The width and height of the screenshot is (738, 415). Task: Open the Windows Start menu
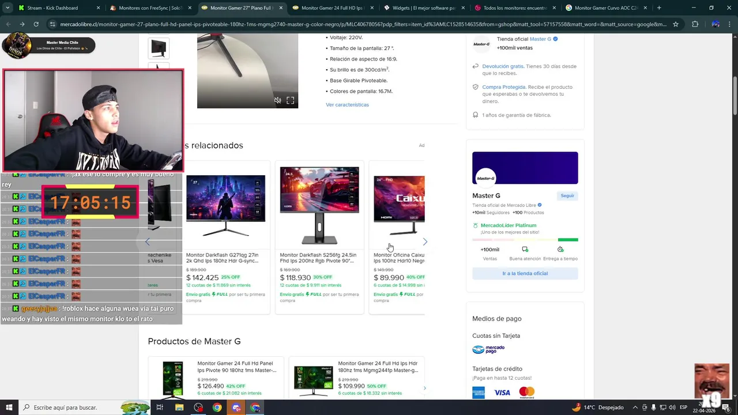tap(9, 408)
